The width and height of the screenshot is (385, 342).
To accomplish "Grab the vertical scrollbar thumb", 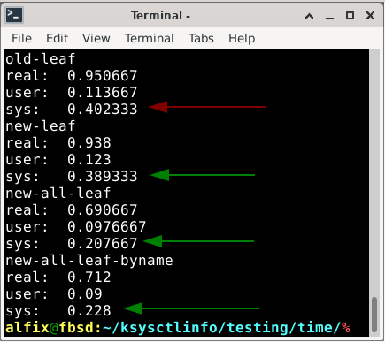I will (x=374, y=315).
